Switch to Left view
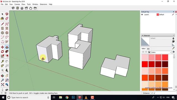 pyautogui.click(x=35, y=8)
